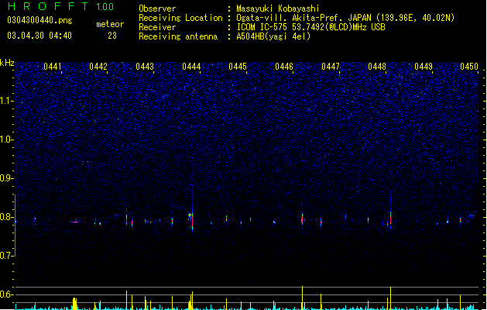487x310 pixels.
Task: Select the 0443 time label
Action: click(x=145, y=67)
